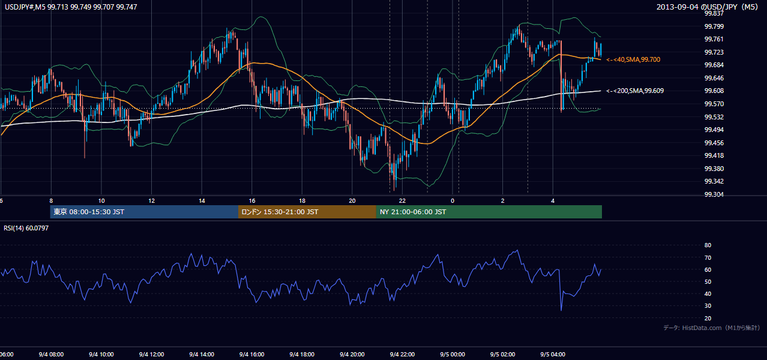Click the RSI axis value 20
The width and height of the screenshot is (767, 360).
tap(708, 318)
